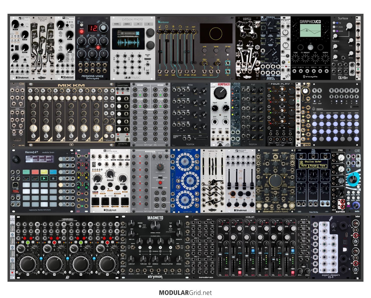This screenshot has height=298, width=371.
Task: Tap the HOME button on bitbox micro
Action: pyautogui.click(x=116, y=24)
